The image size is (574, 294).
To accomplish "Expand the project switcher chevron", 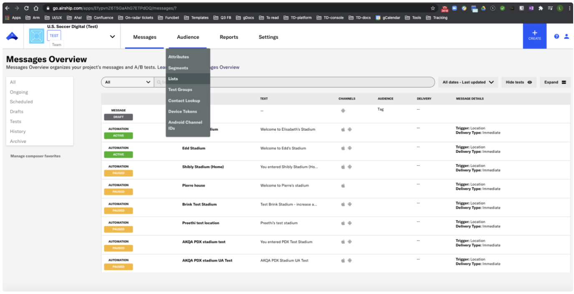I will (112, 37).
